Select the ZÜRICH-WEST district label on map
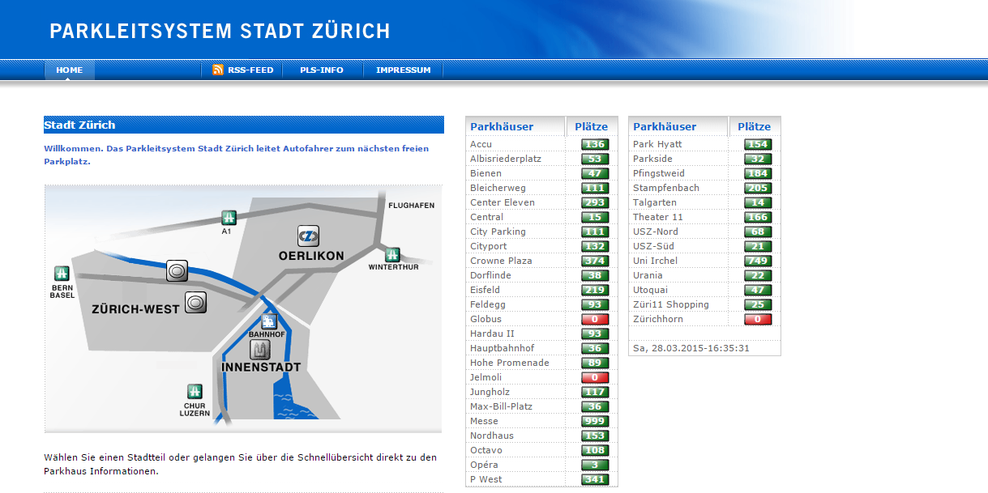 click(136, 309)
